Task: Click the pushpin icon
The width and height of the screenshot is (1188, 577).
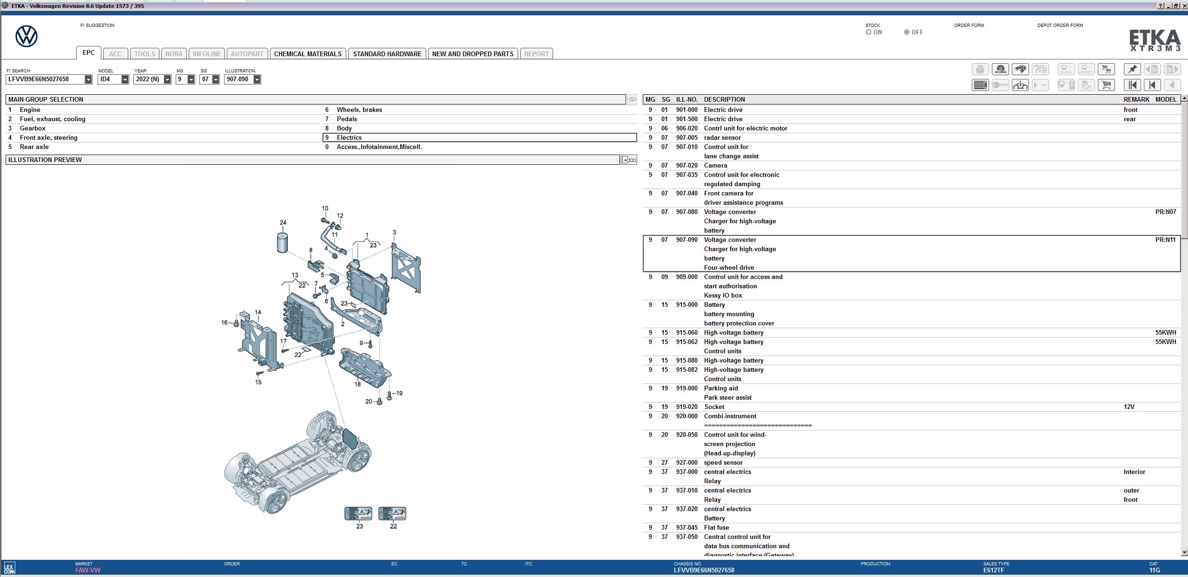Action: coord(1132,69)
